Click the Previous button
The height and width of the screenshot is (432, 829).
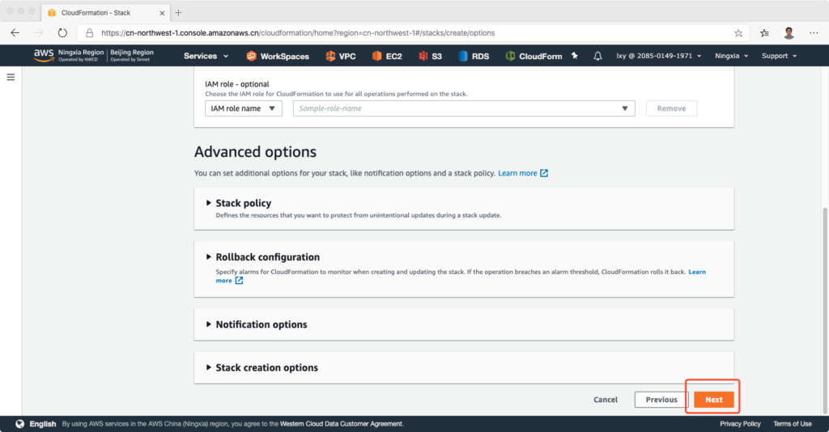click(661, 400)
